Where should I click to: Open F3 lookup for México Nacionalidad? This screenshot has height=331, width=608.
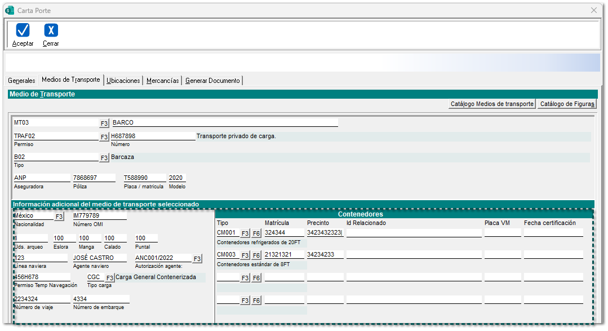pyautogui.click(x=59, y=216)
